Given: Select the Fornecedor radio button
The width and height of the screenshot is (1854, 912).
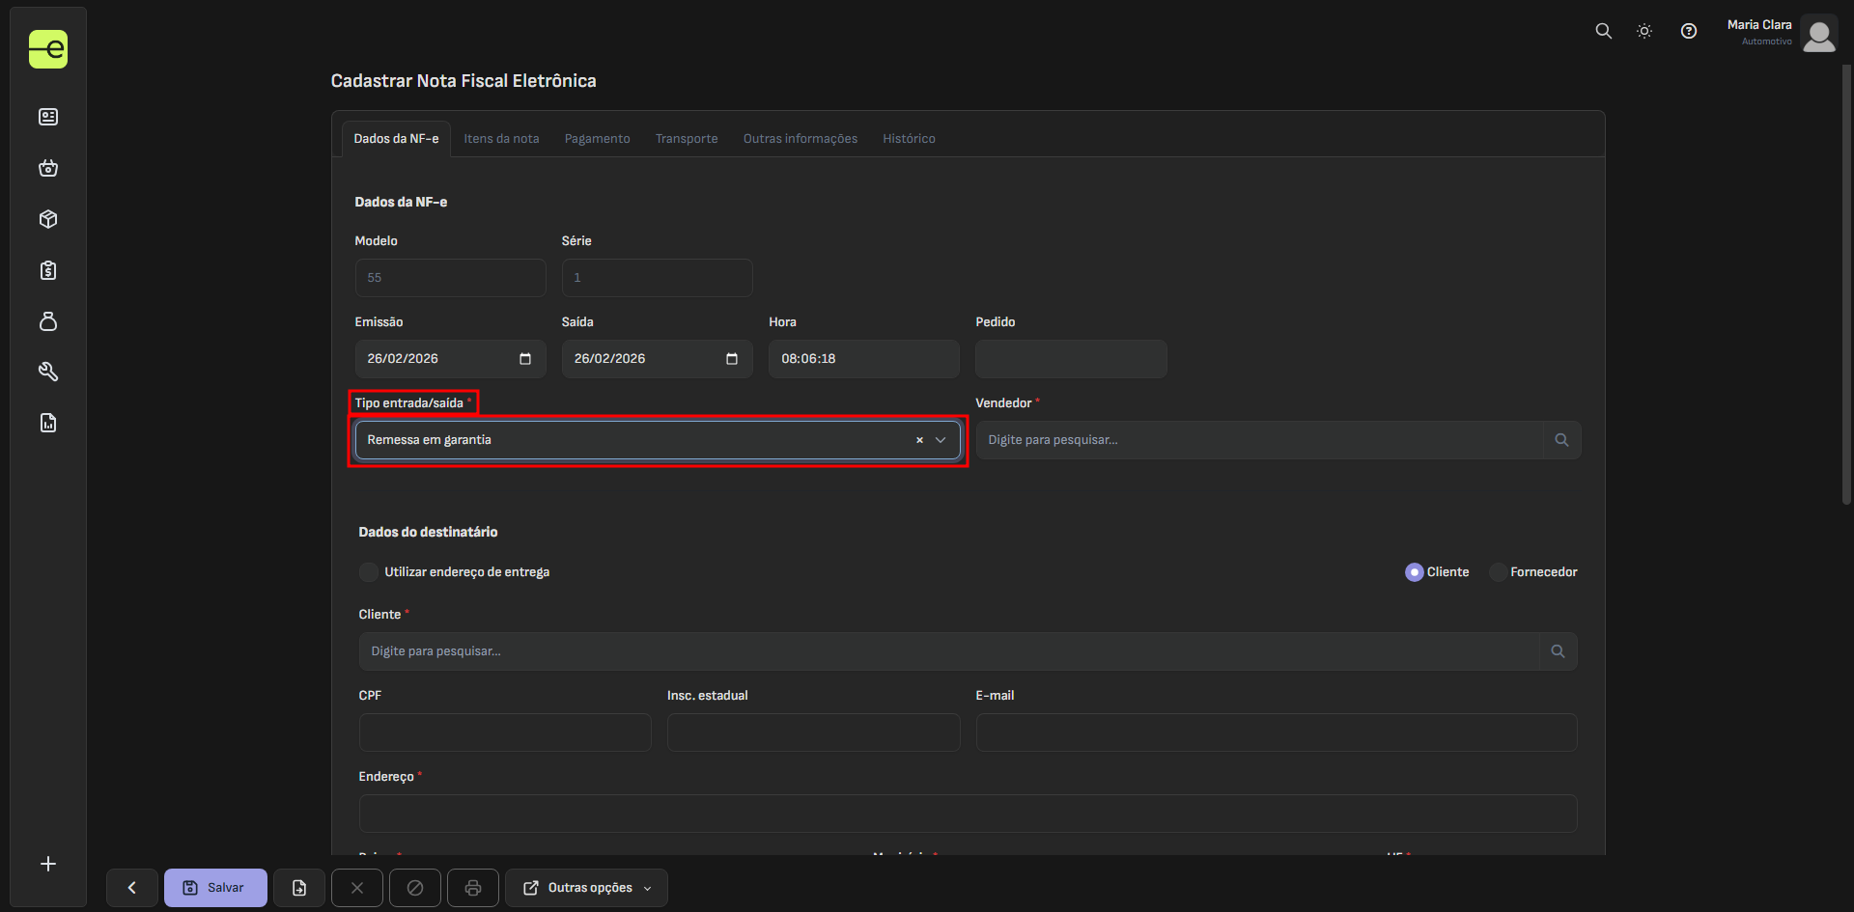Looking at the screenshot, I should (x=1498, y=572).
